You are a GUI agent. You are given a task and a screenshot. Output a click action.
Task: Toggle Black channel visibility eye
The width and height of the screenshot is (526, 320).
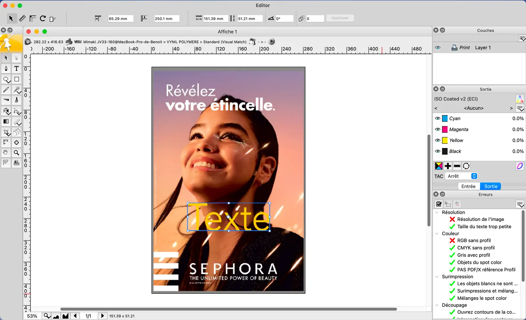click(438, 151)
